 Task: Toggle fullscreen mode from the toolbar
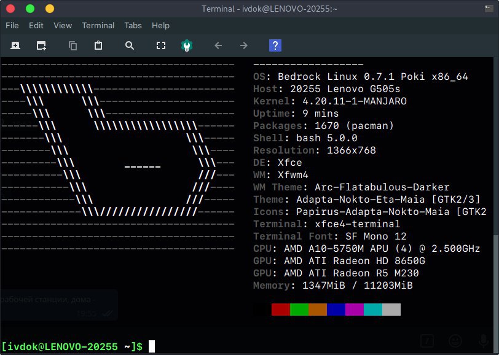pos(161,45)
